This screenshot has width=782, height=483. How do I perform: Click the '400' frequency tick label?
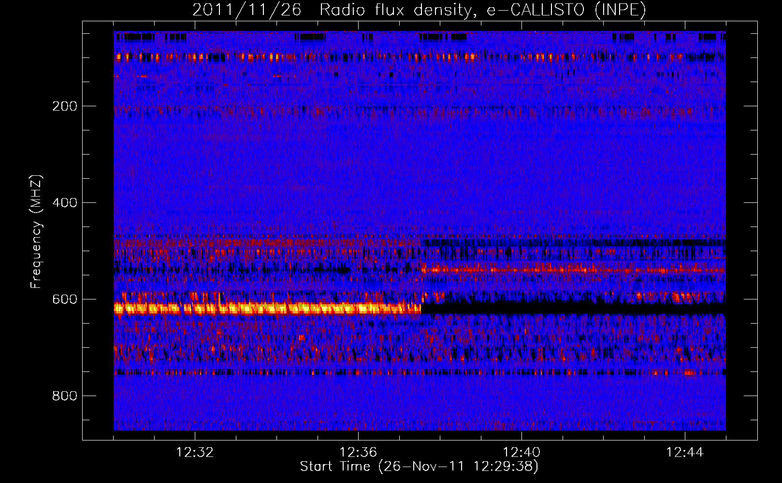(65, 203)
